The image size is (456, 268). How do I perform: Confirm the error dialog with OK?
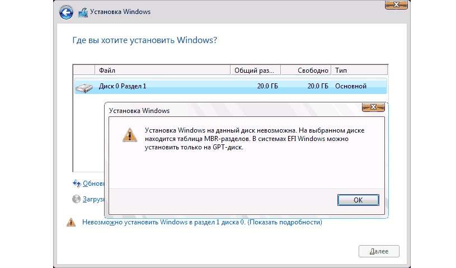(358, 200)
